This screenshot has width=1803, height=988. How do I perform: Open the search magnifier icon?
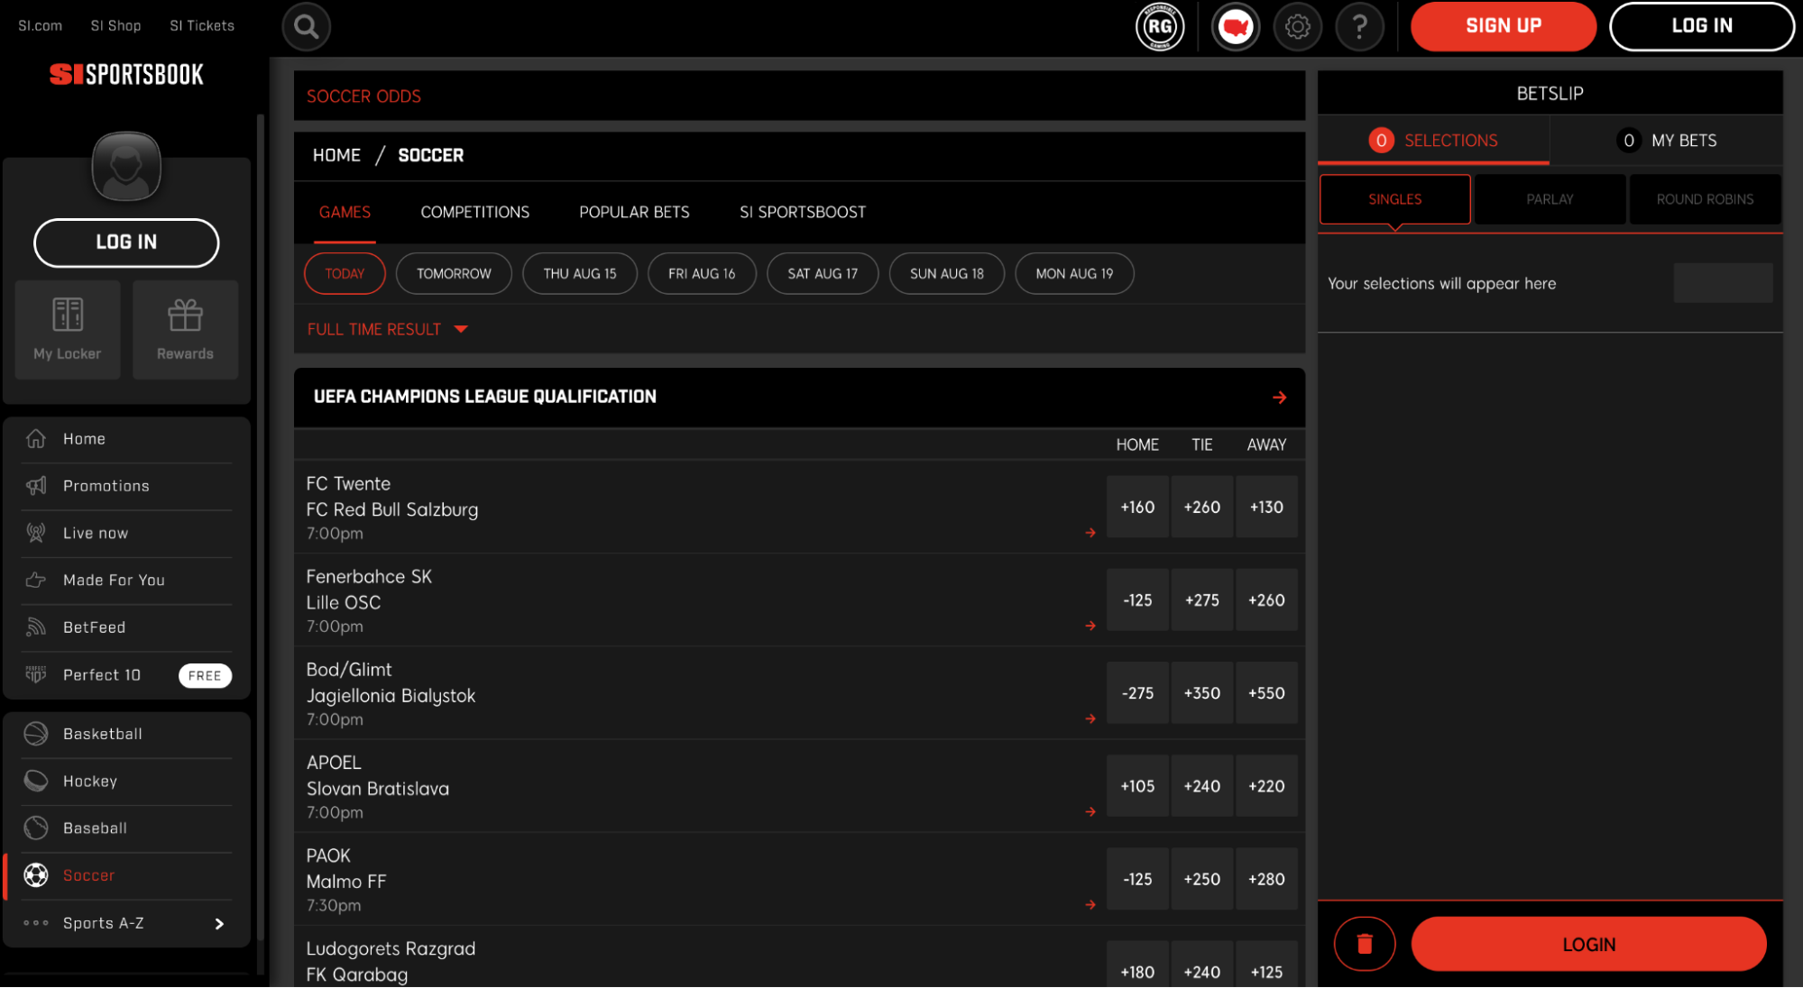[306, 26]
